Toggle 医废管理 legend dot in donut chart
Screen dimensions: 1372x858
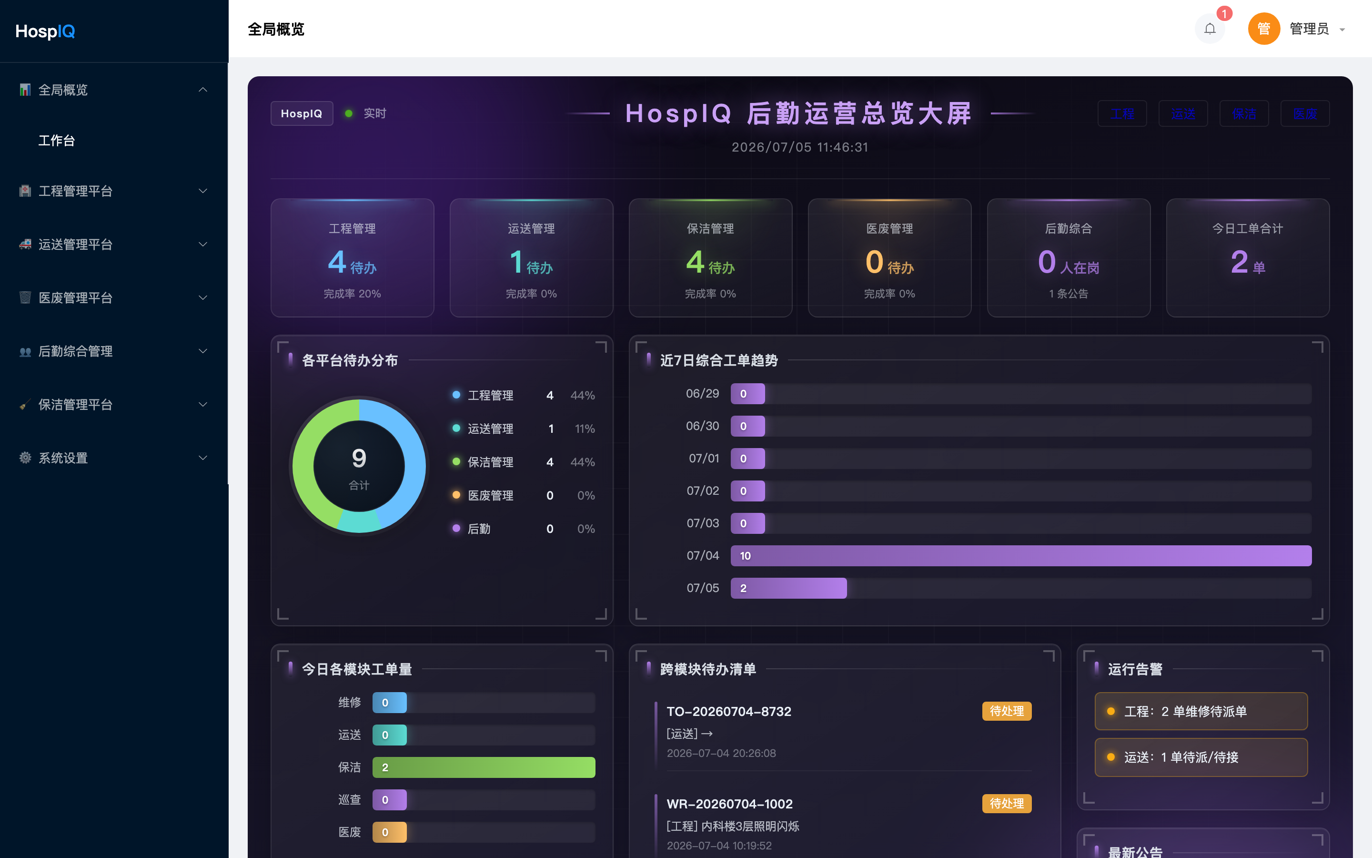(x=456, y=495)
